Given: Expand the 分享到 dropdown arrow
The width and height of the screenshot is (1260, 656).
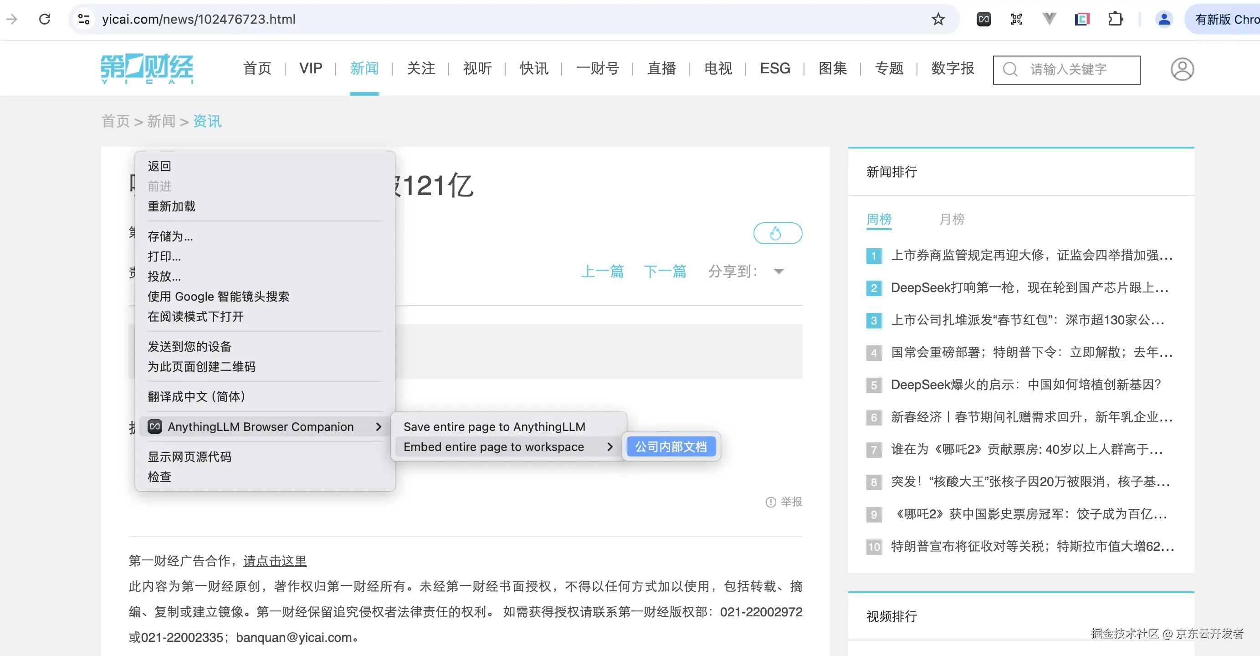Looking at the screenshot, I should tap(779, 271).
